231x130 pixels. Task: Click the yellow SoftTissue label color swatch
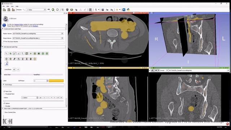[x=56, y=81]
